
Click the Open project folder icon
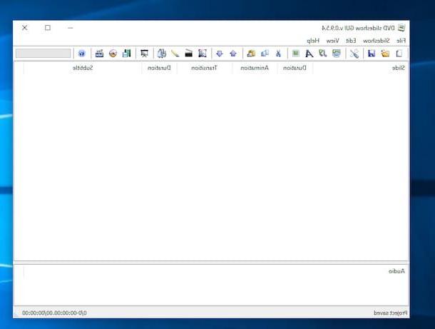[x=385, y=54]
